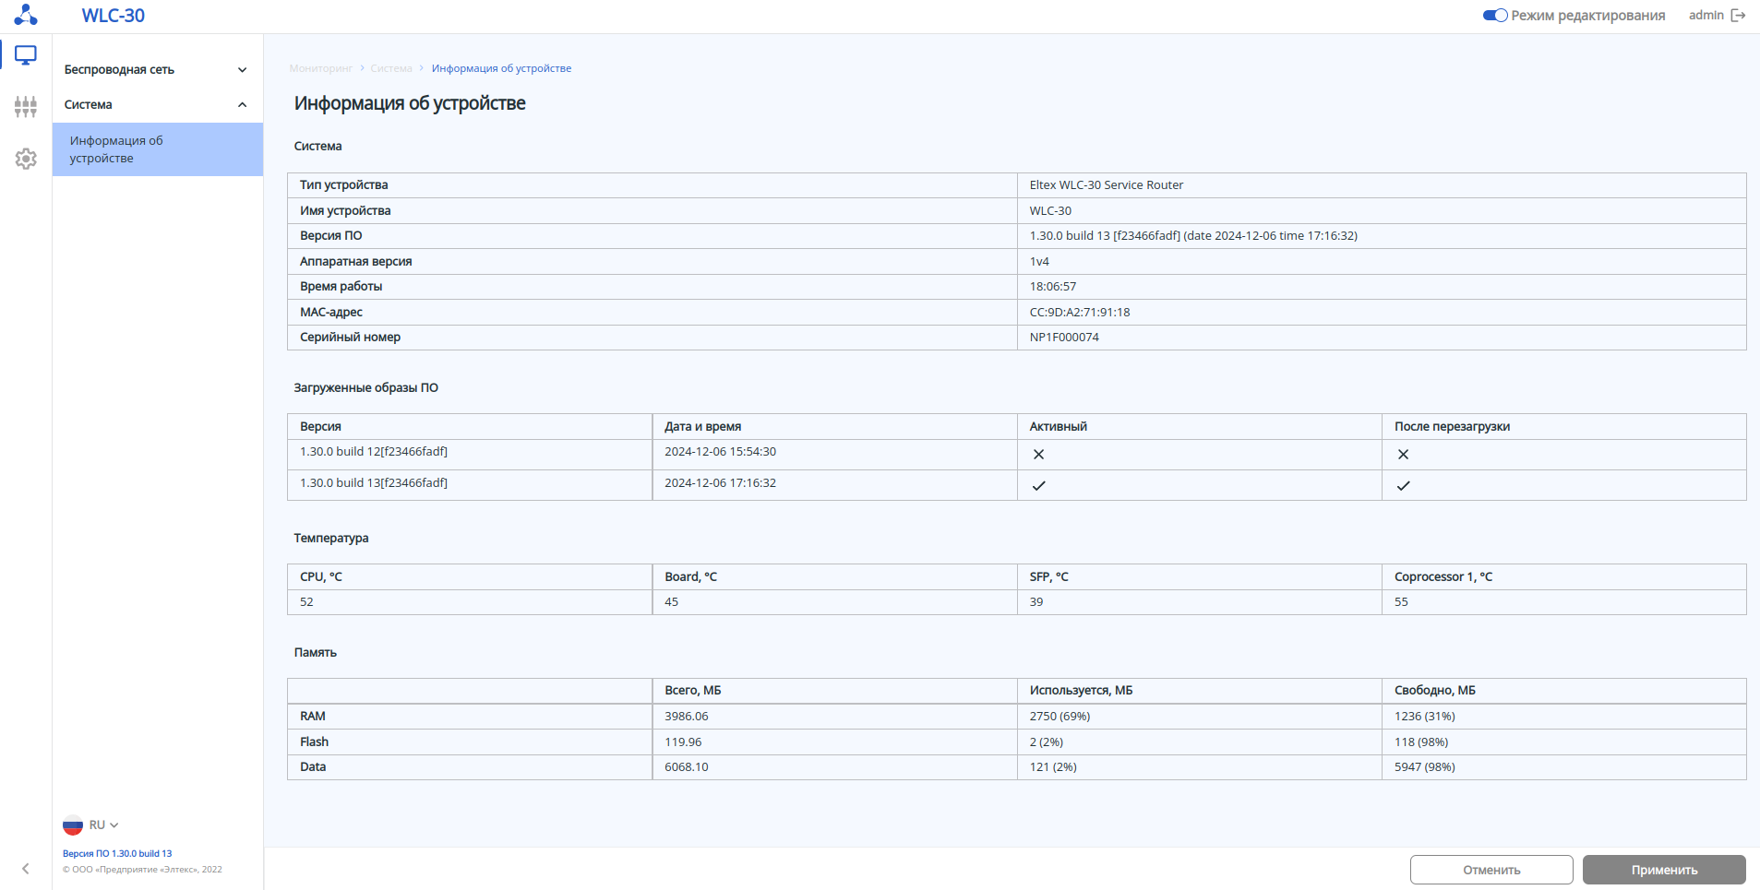Click the Eltex logo icon
Screen dimensions: 1760x890
(x=26, y=15)
